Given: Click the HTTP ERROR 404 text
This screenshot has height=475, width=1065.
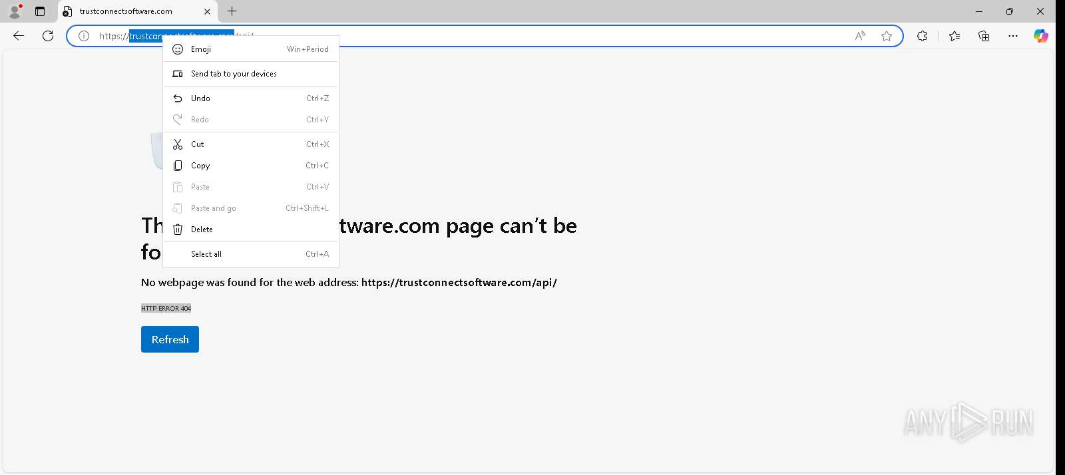Looking at the screenshot, I should coord(166,308).
